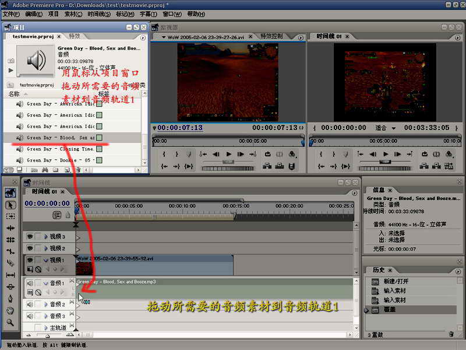Click source monitor timecode 00:00:07:13 in blue
The width and height of the screenshot is (466, 350).
[x=180, y=128]
